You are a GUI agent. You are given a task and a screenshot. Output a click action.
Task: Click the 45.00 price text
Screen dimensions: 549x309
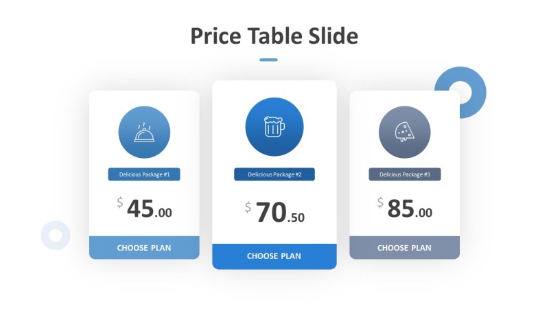[149, 209]
